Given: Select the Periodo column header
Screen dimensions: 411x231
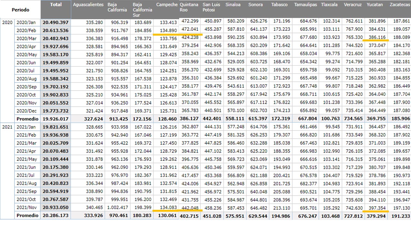Looking at the screenshot, I should (21, 10).
